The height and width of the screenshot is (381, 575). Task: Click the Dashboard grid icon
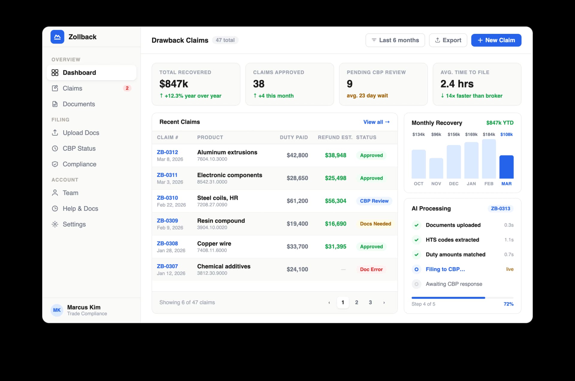[x=55, y=73]
